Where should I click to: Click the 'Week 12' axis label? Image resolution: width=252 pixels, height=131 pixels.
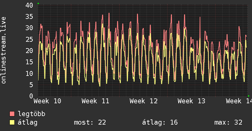coord(143,101)
